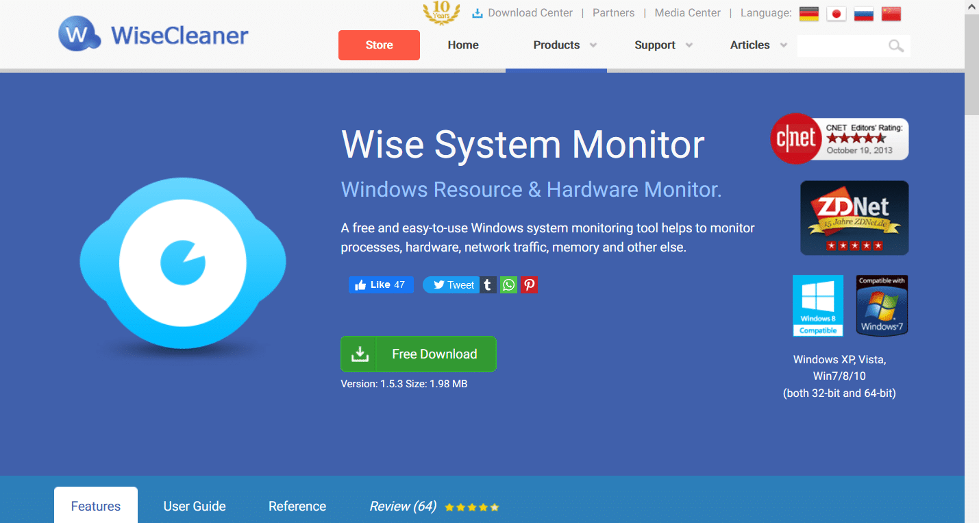Expand the Articles menu arrow

(x=784, y=45)
